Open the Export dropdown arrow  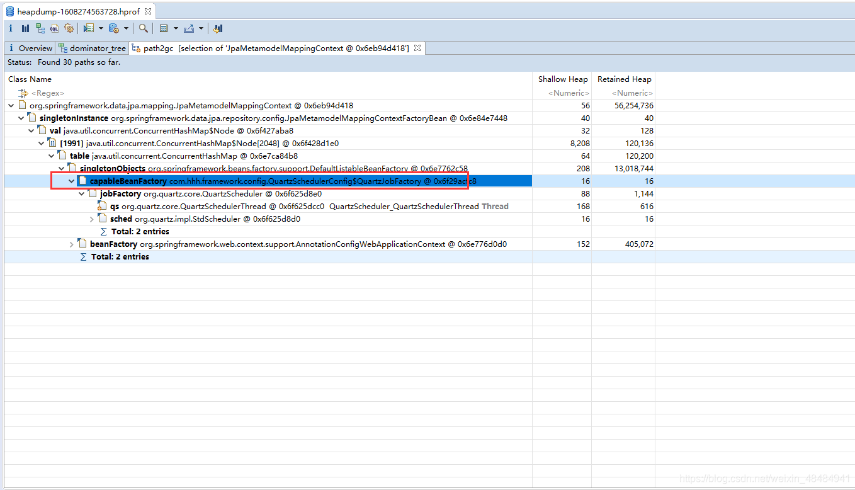point(201,28)
